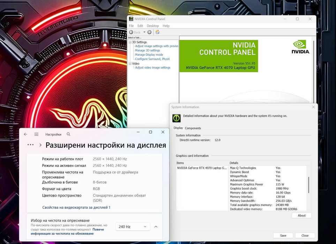336x244 pixels.
Task: Maximize the NVIDIA Control Panel window
Action: click(297, 19)
